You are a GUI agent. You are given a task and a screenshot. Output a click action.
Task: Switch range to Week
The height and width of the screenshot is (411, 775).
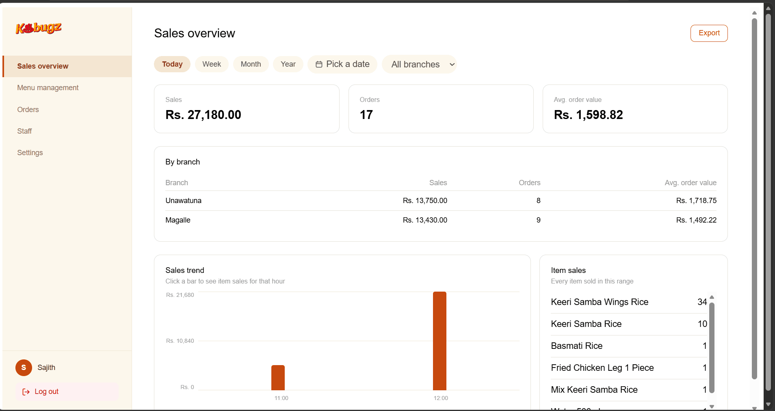[212, 64]
